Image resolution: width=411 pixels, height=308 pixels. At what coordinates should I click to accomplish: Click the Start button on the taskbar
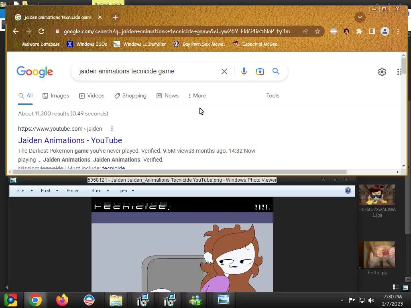10,300
